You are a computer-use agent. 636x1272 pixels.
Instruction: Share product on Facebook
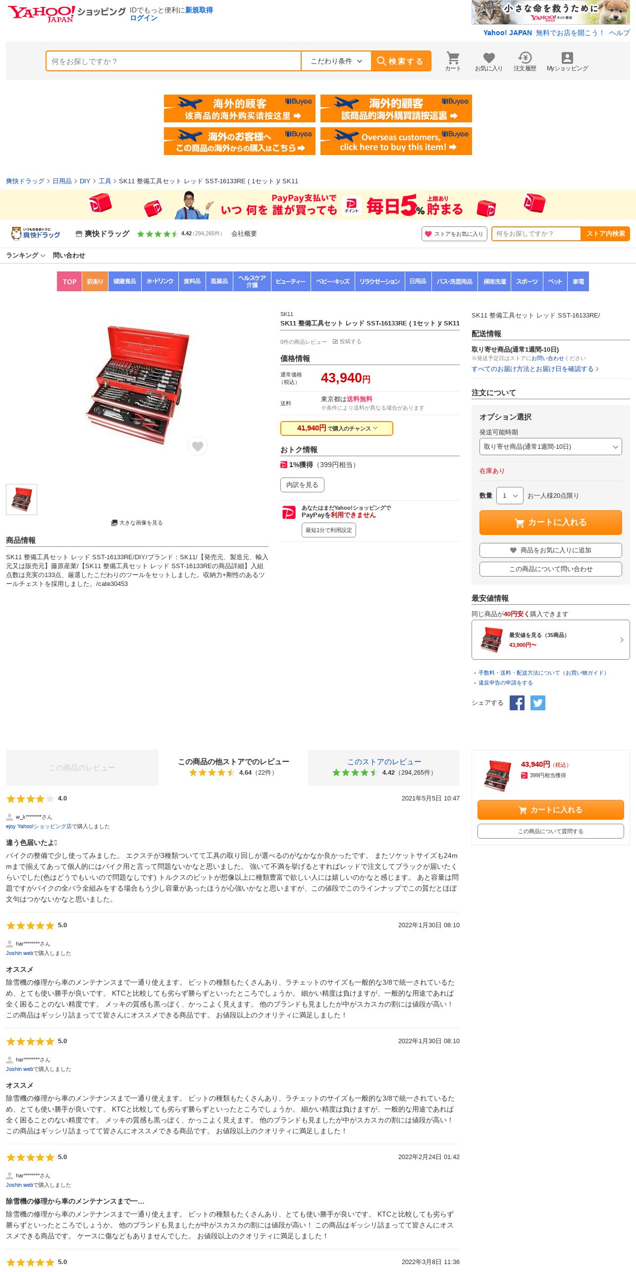pos(517,703)
